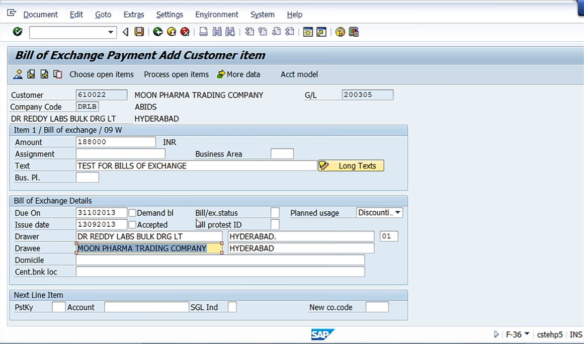Click the Bill/ex.status field

pos(275,213)
